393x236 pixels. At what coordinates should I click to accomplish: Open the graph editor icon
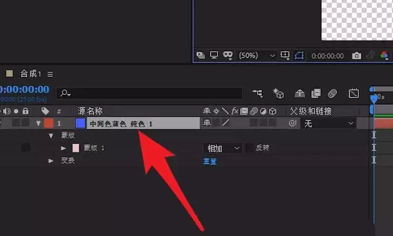pos(354,93)
